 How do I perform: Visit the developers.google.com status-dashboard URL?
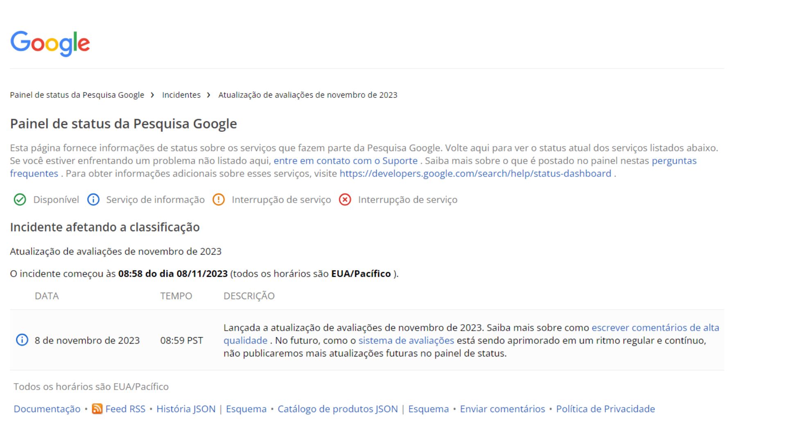coord(475,174)
